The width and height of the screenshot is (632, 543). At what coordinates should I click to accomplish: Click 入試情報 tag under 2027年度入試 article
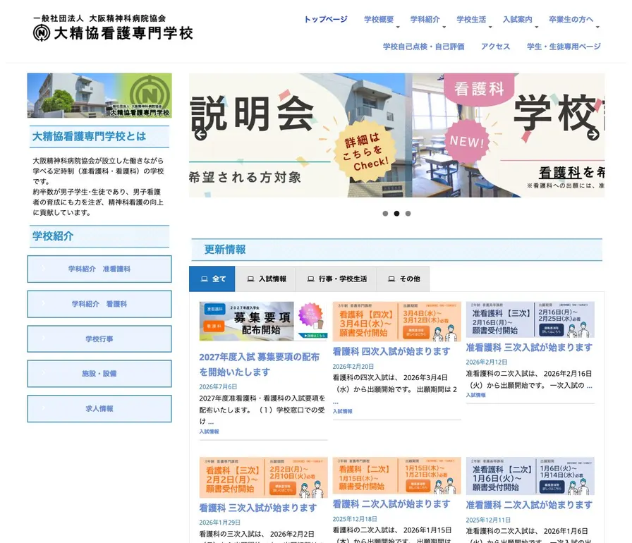[209, 432]
